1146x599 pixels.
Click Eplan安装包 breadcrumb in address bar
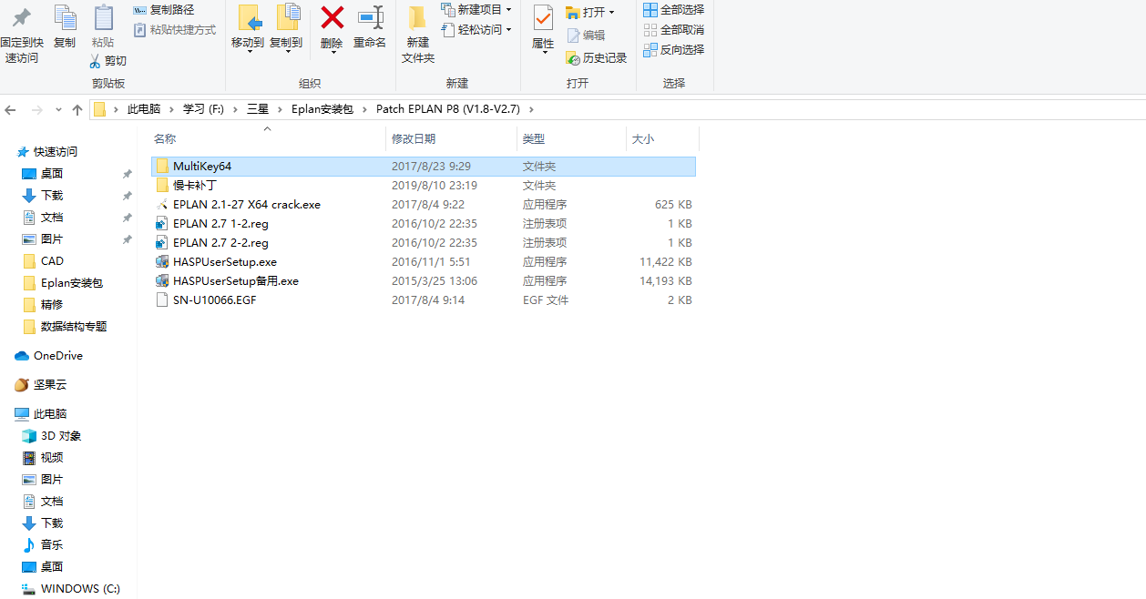[x=322, y=109]
